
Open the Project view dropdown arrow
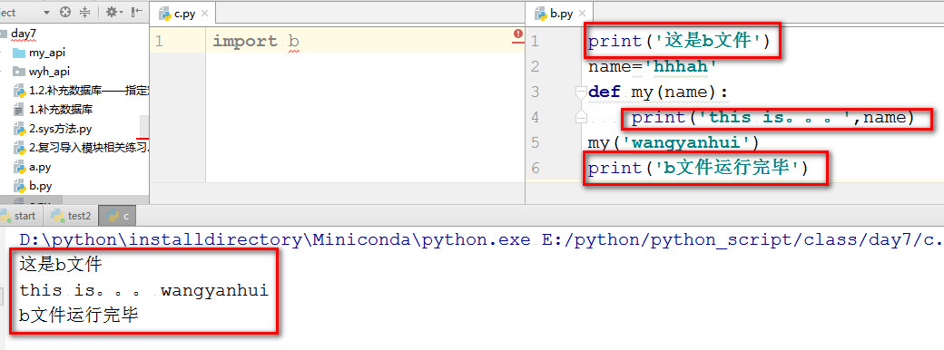click(46, 12)
